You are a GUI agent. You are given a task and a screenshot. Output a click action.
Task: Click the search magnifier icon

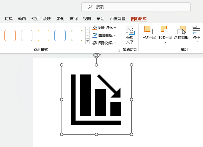click(x=89, y=7)
